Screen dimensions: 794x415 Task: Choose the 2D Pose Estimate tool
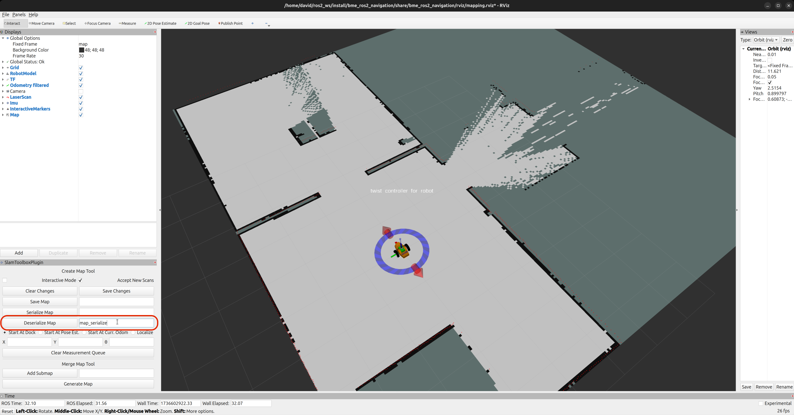point(160,23)
